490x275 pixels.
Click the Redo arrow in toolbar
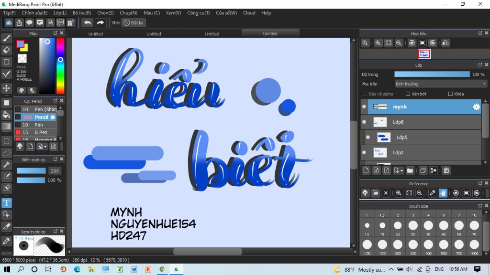100,23
